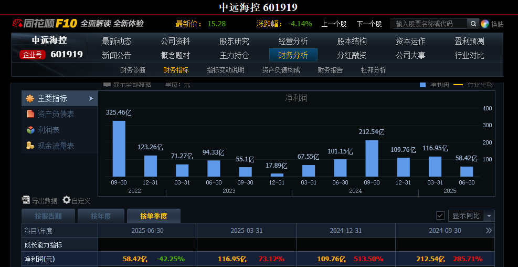Go to previous stock 上一个股
This screenshot has width=518, height=267.
tap(334, 24)
